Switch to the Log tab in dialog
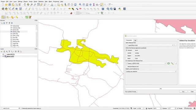Viewport: 196px width, 110px height. (135, 40)
